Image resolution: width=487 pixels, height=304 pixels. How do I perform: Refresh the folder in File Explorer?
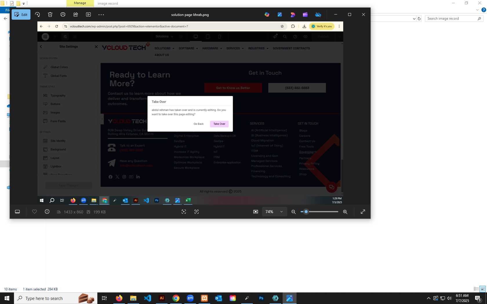pos(419,19)
